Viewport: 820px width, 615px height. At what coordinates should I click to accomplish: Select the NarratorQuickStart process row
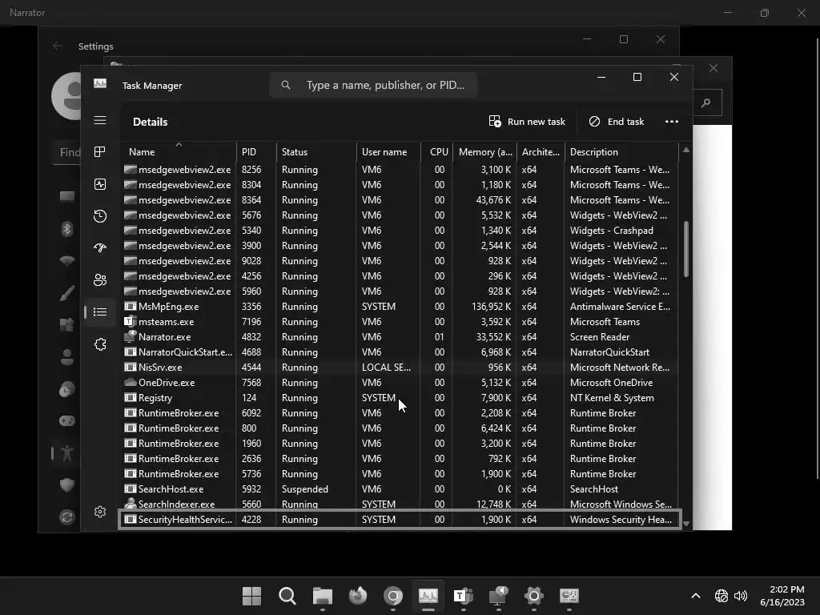pos(400,352)
